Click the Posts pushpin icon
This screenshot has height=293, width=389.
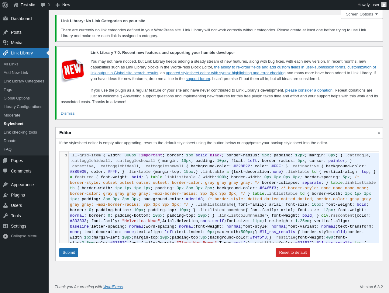tap(5, 32)
